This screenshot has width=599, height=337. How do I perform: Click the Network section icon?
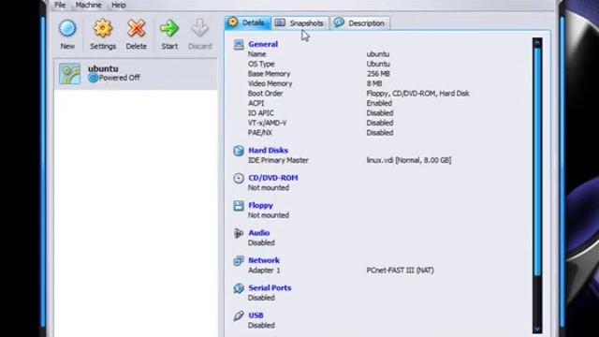pyautogui.click(x=239, y=260)
